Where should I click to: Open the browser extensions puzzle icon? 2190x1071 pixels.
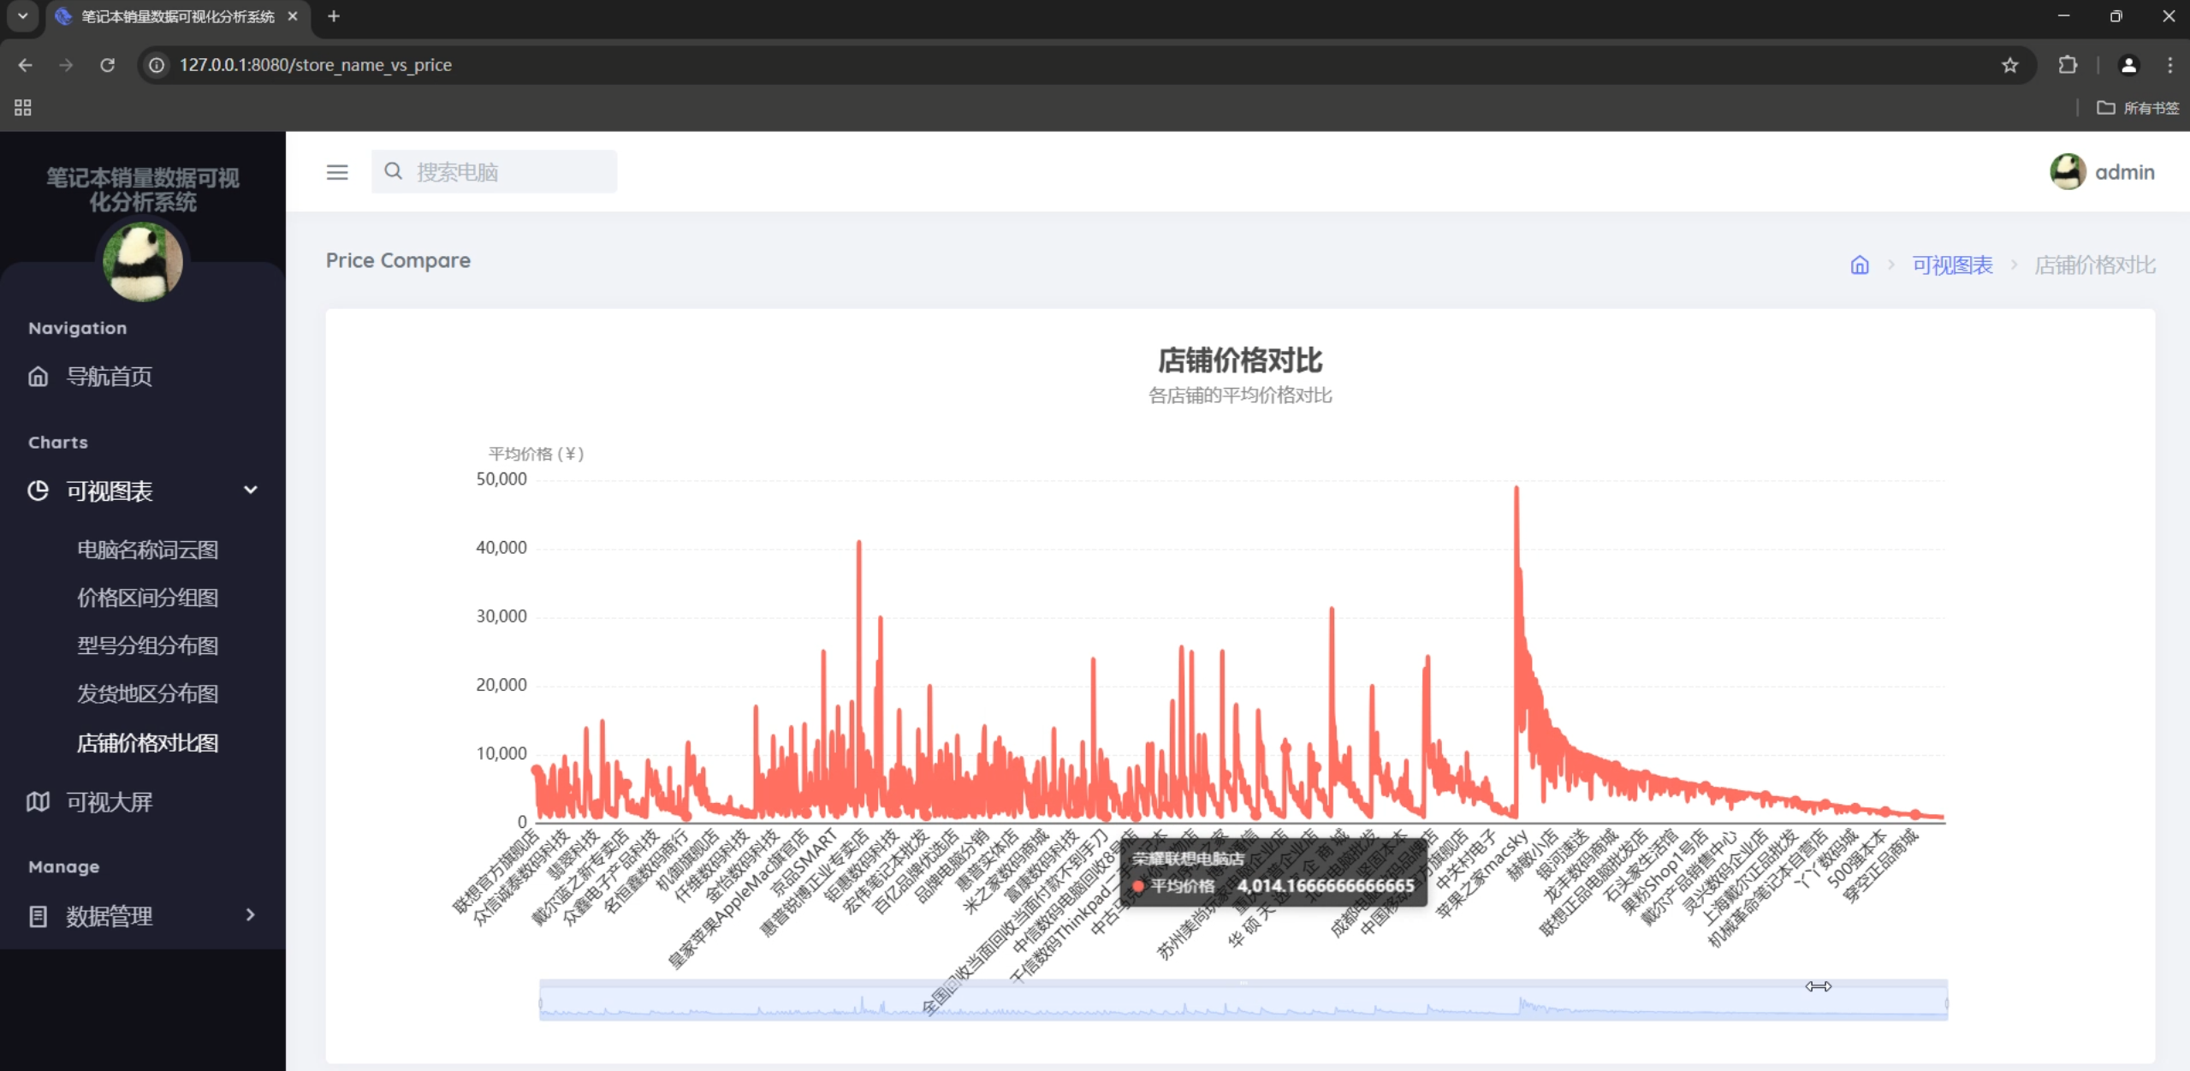pyautogui.click(x=2068, y=65)
